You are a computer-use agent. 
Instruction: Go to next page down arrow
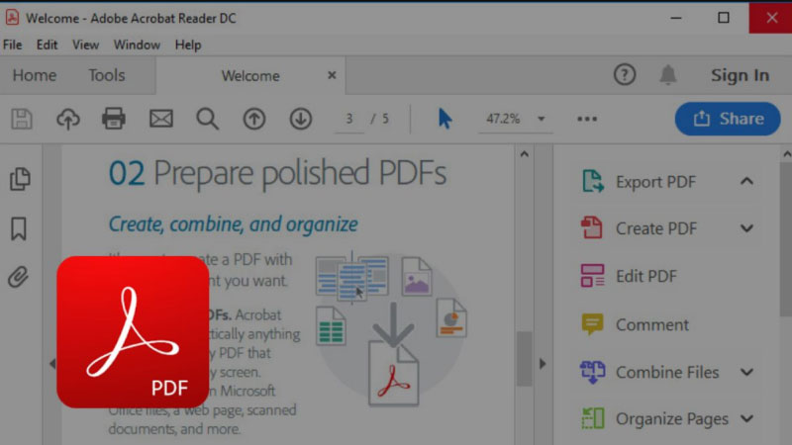click(x=301, y=119)
